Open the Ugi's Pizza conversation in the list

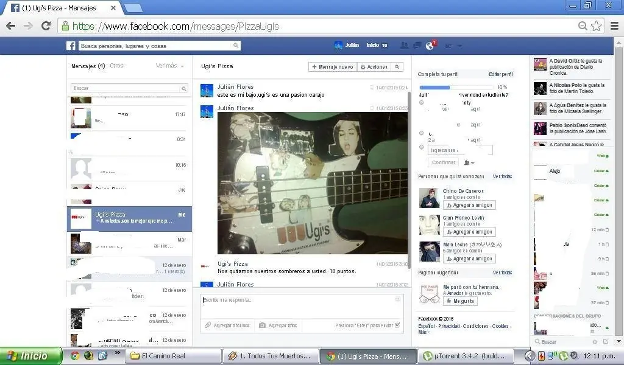pyautogui.click(x=129, y=219)
